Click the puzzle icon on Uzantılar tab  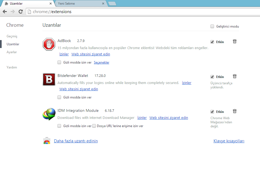[7, 4]
